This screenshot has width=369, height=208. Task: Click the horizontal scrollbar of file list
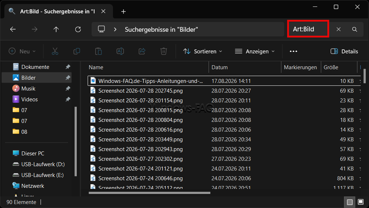pos(150,193)
